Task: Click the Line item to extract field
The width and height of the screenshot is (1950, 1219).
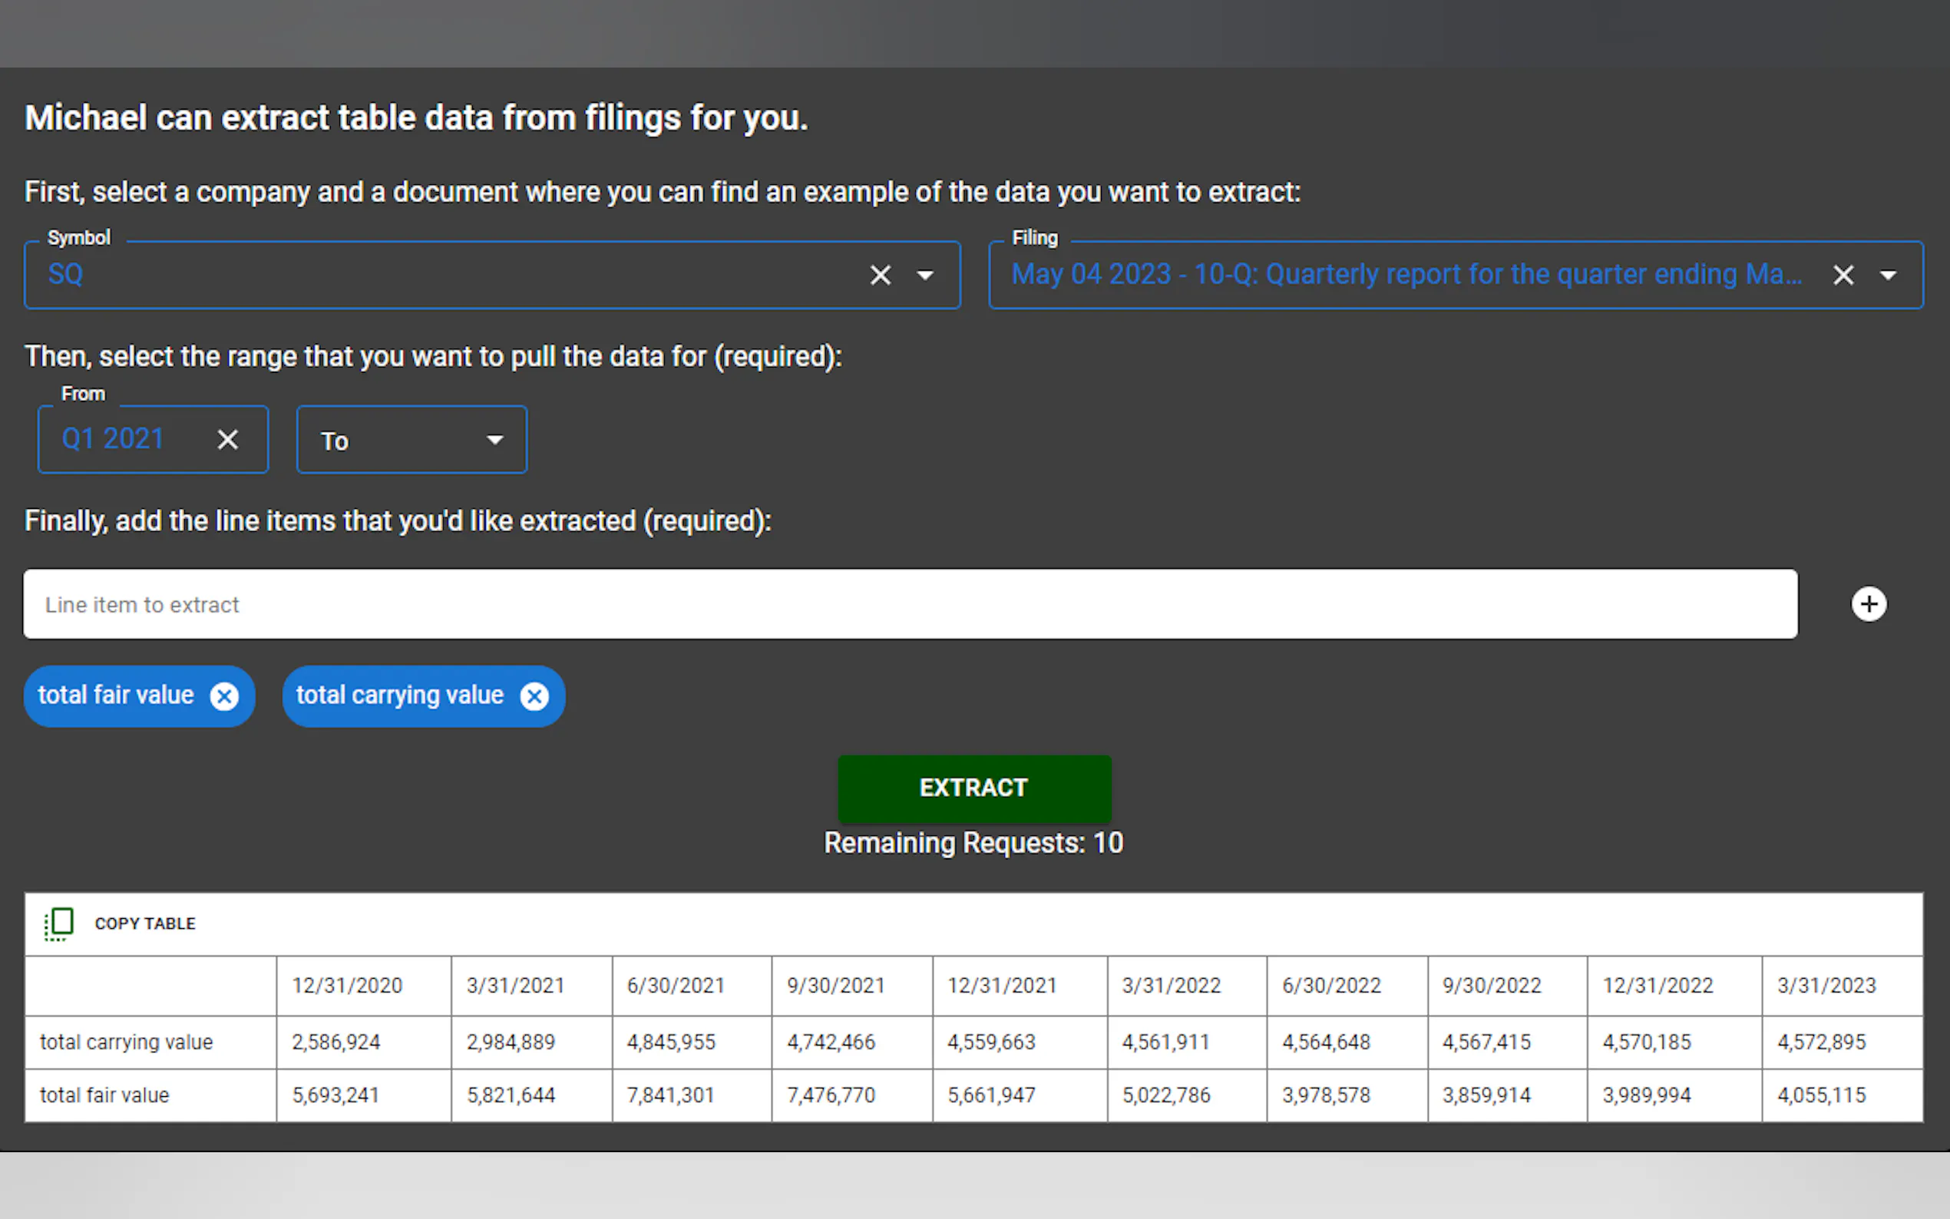Action: coord(909,605)
